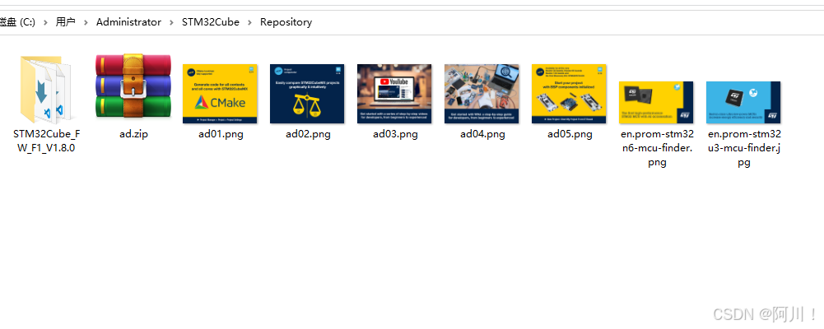Viewport: 824px width, 329px height.
Task: Select the en.prom-stm32n6-mcu-finder.png thumbnail
Action: [656, 102]
